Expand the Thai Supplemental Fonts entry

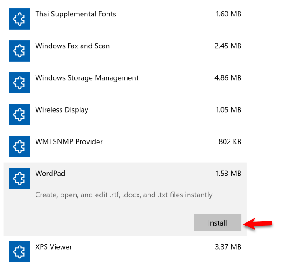tap(76, 14)
